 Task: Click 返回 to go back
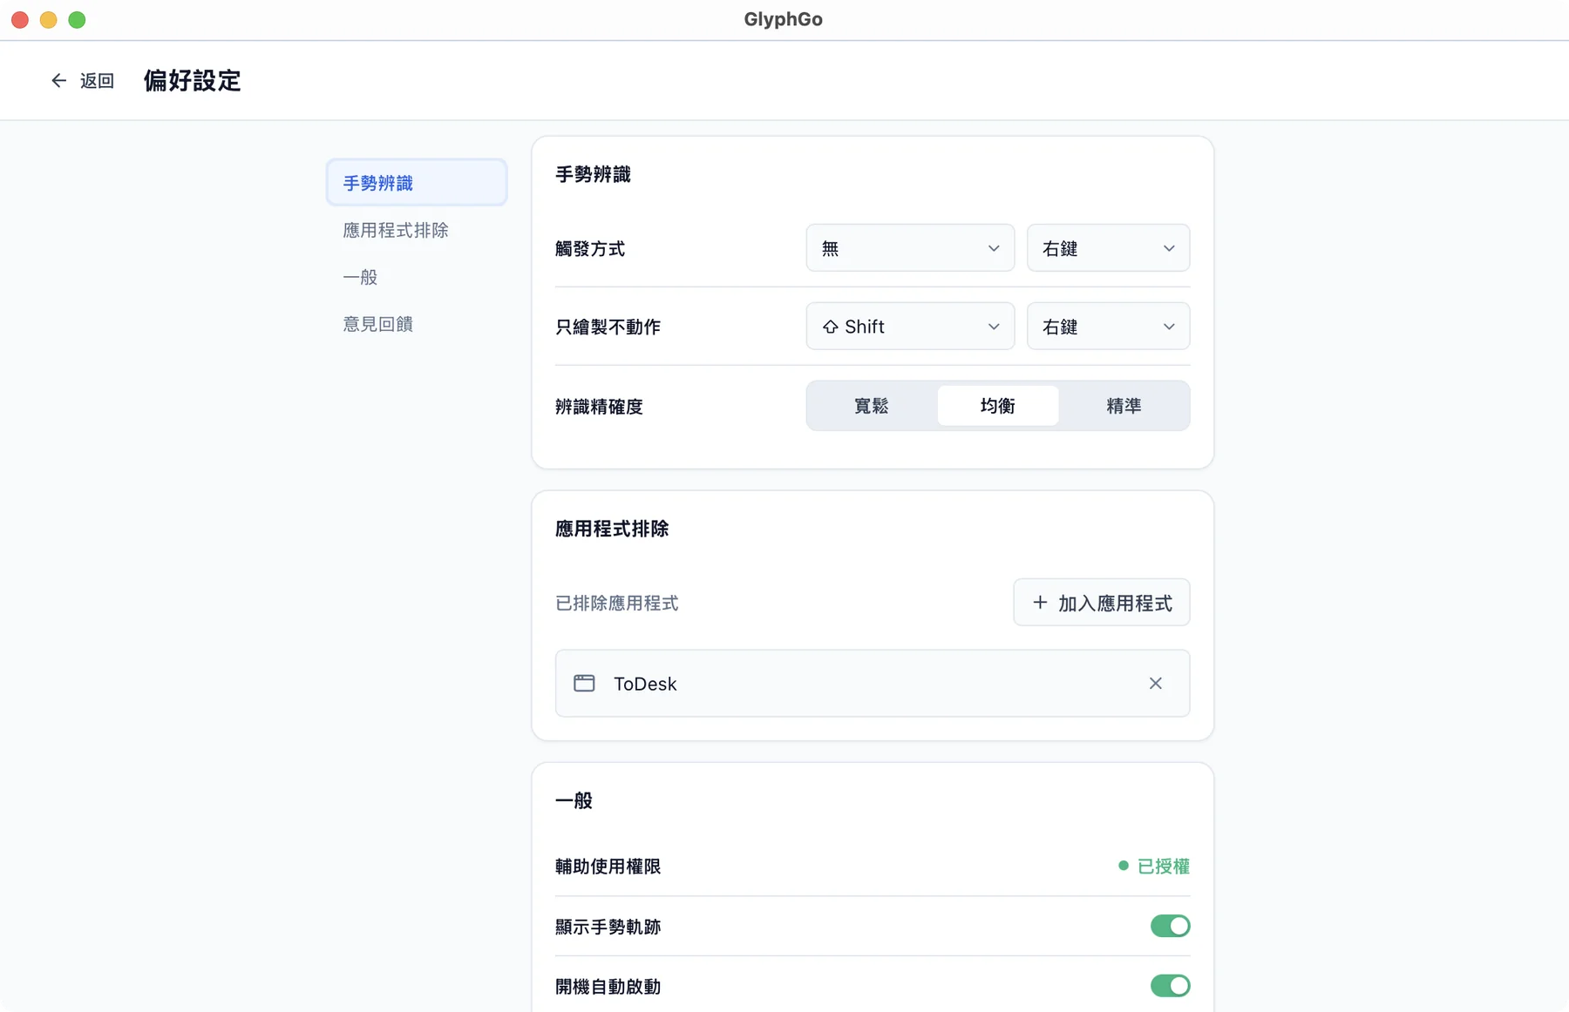pyautogui.click(x=83, y=80)
